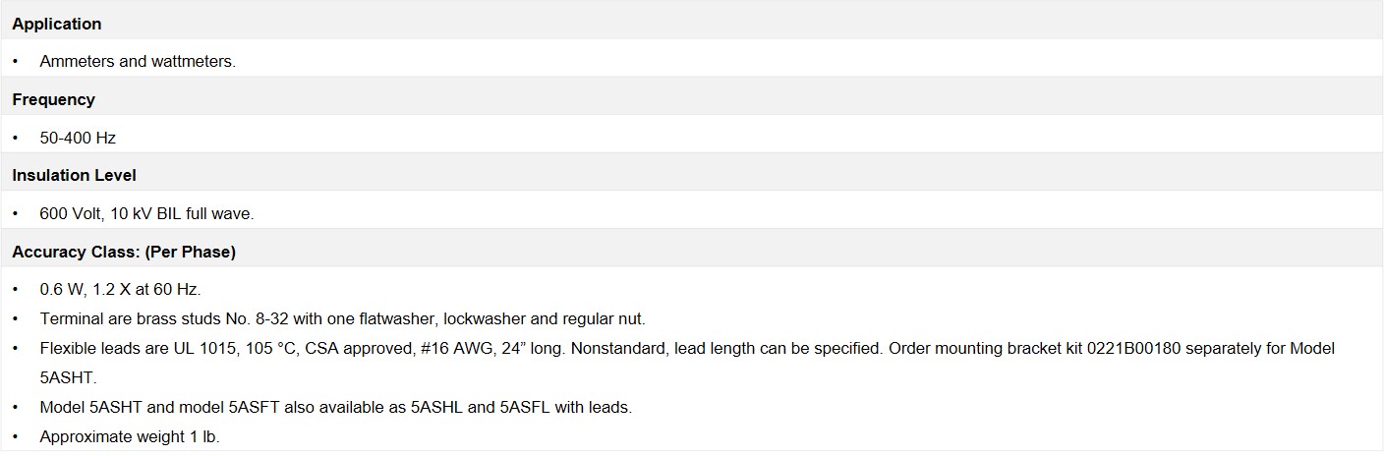1384x456 pixels.
Task: Click the '0.6 W, 1.2 X at 60 Hz' line
Action: point(120,290)
